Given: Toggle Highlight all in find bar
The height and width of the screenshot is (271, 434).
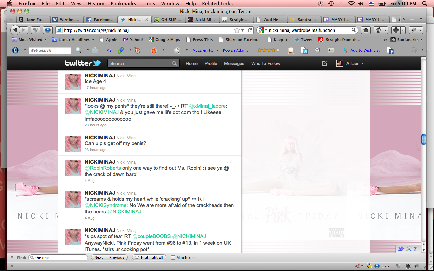Looking at the screenshot, I should click(149, 257).
